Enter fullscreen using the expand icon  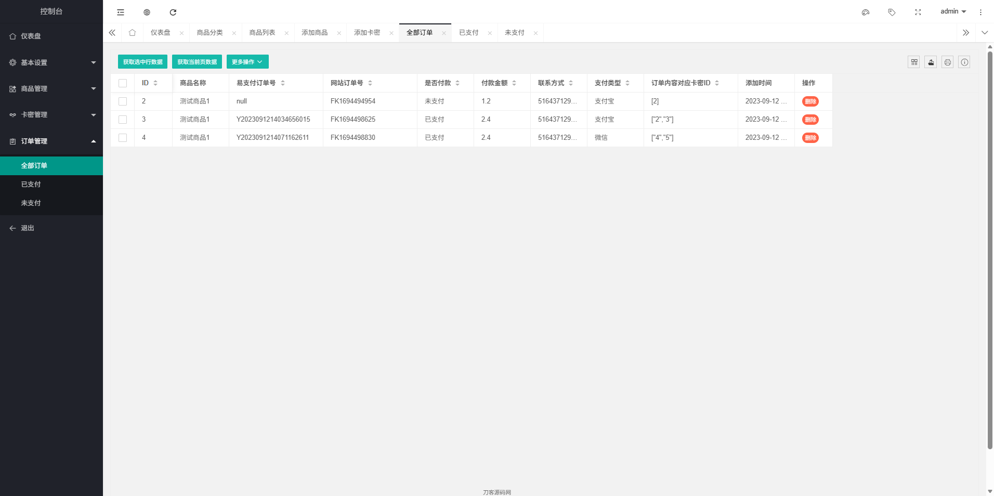tap(918, 12)
